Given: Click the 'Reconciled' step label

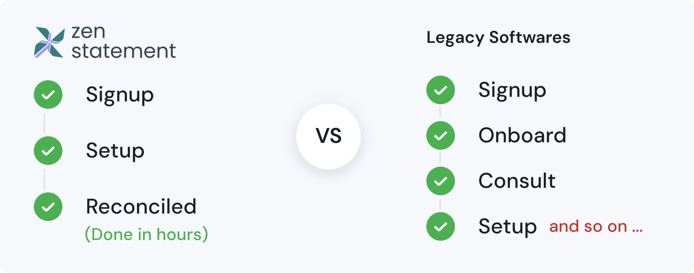Looking at the screenshot, I should 141,207.
